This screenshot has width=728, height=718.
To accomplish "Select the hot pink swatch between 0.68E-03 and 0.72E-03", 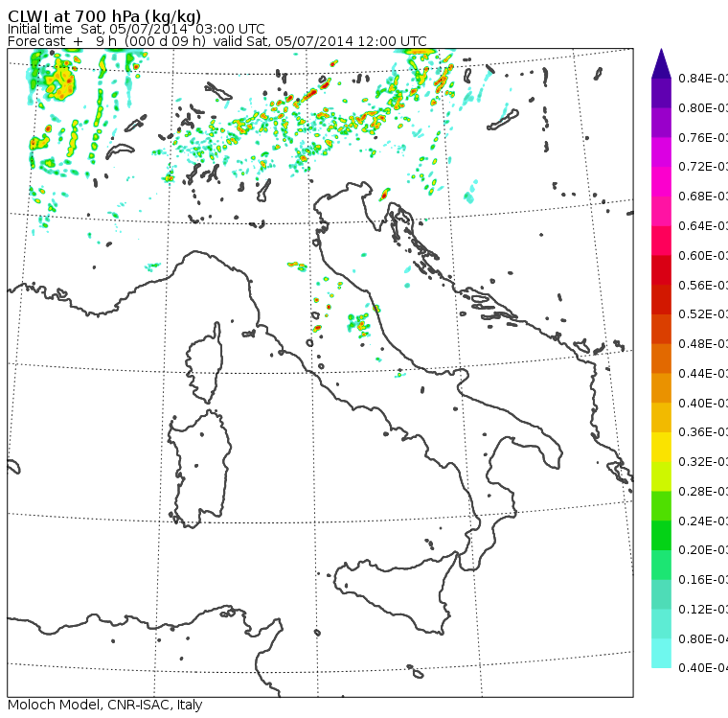I will (661, 182).
